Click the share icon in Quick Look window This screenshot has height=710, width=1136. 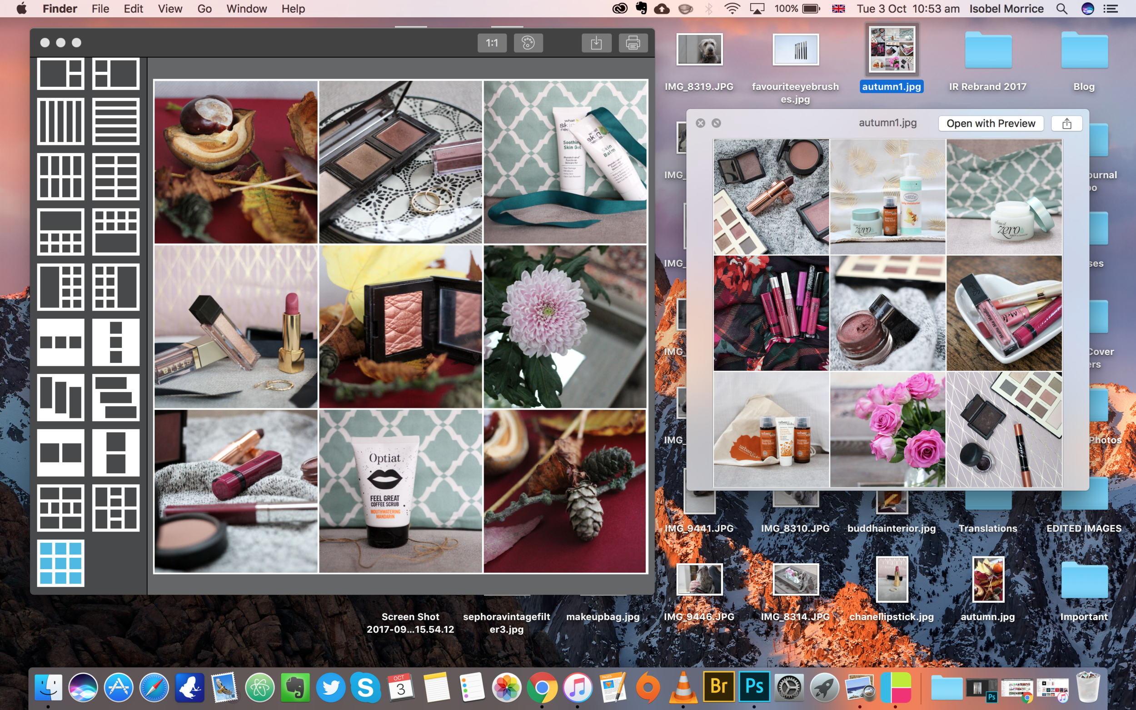coord(1066,124)
